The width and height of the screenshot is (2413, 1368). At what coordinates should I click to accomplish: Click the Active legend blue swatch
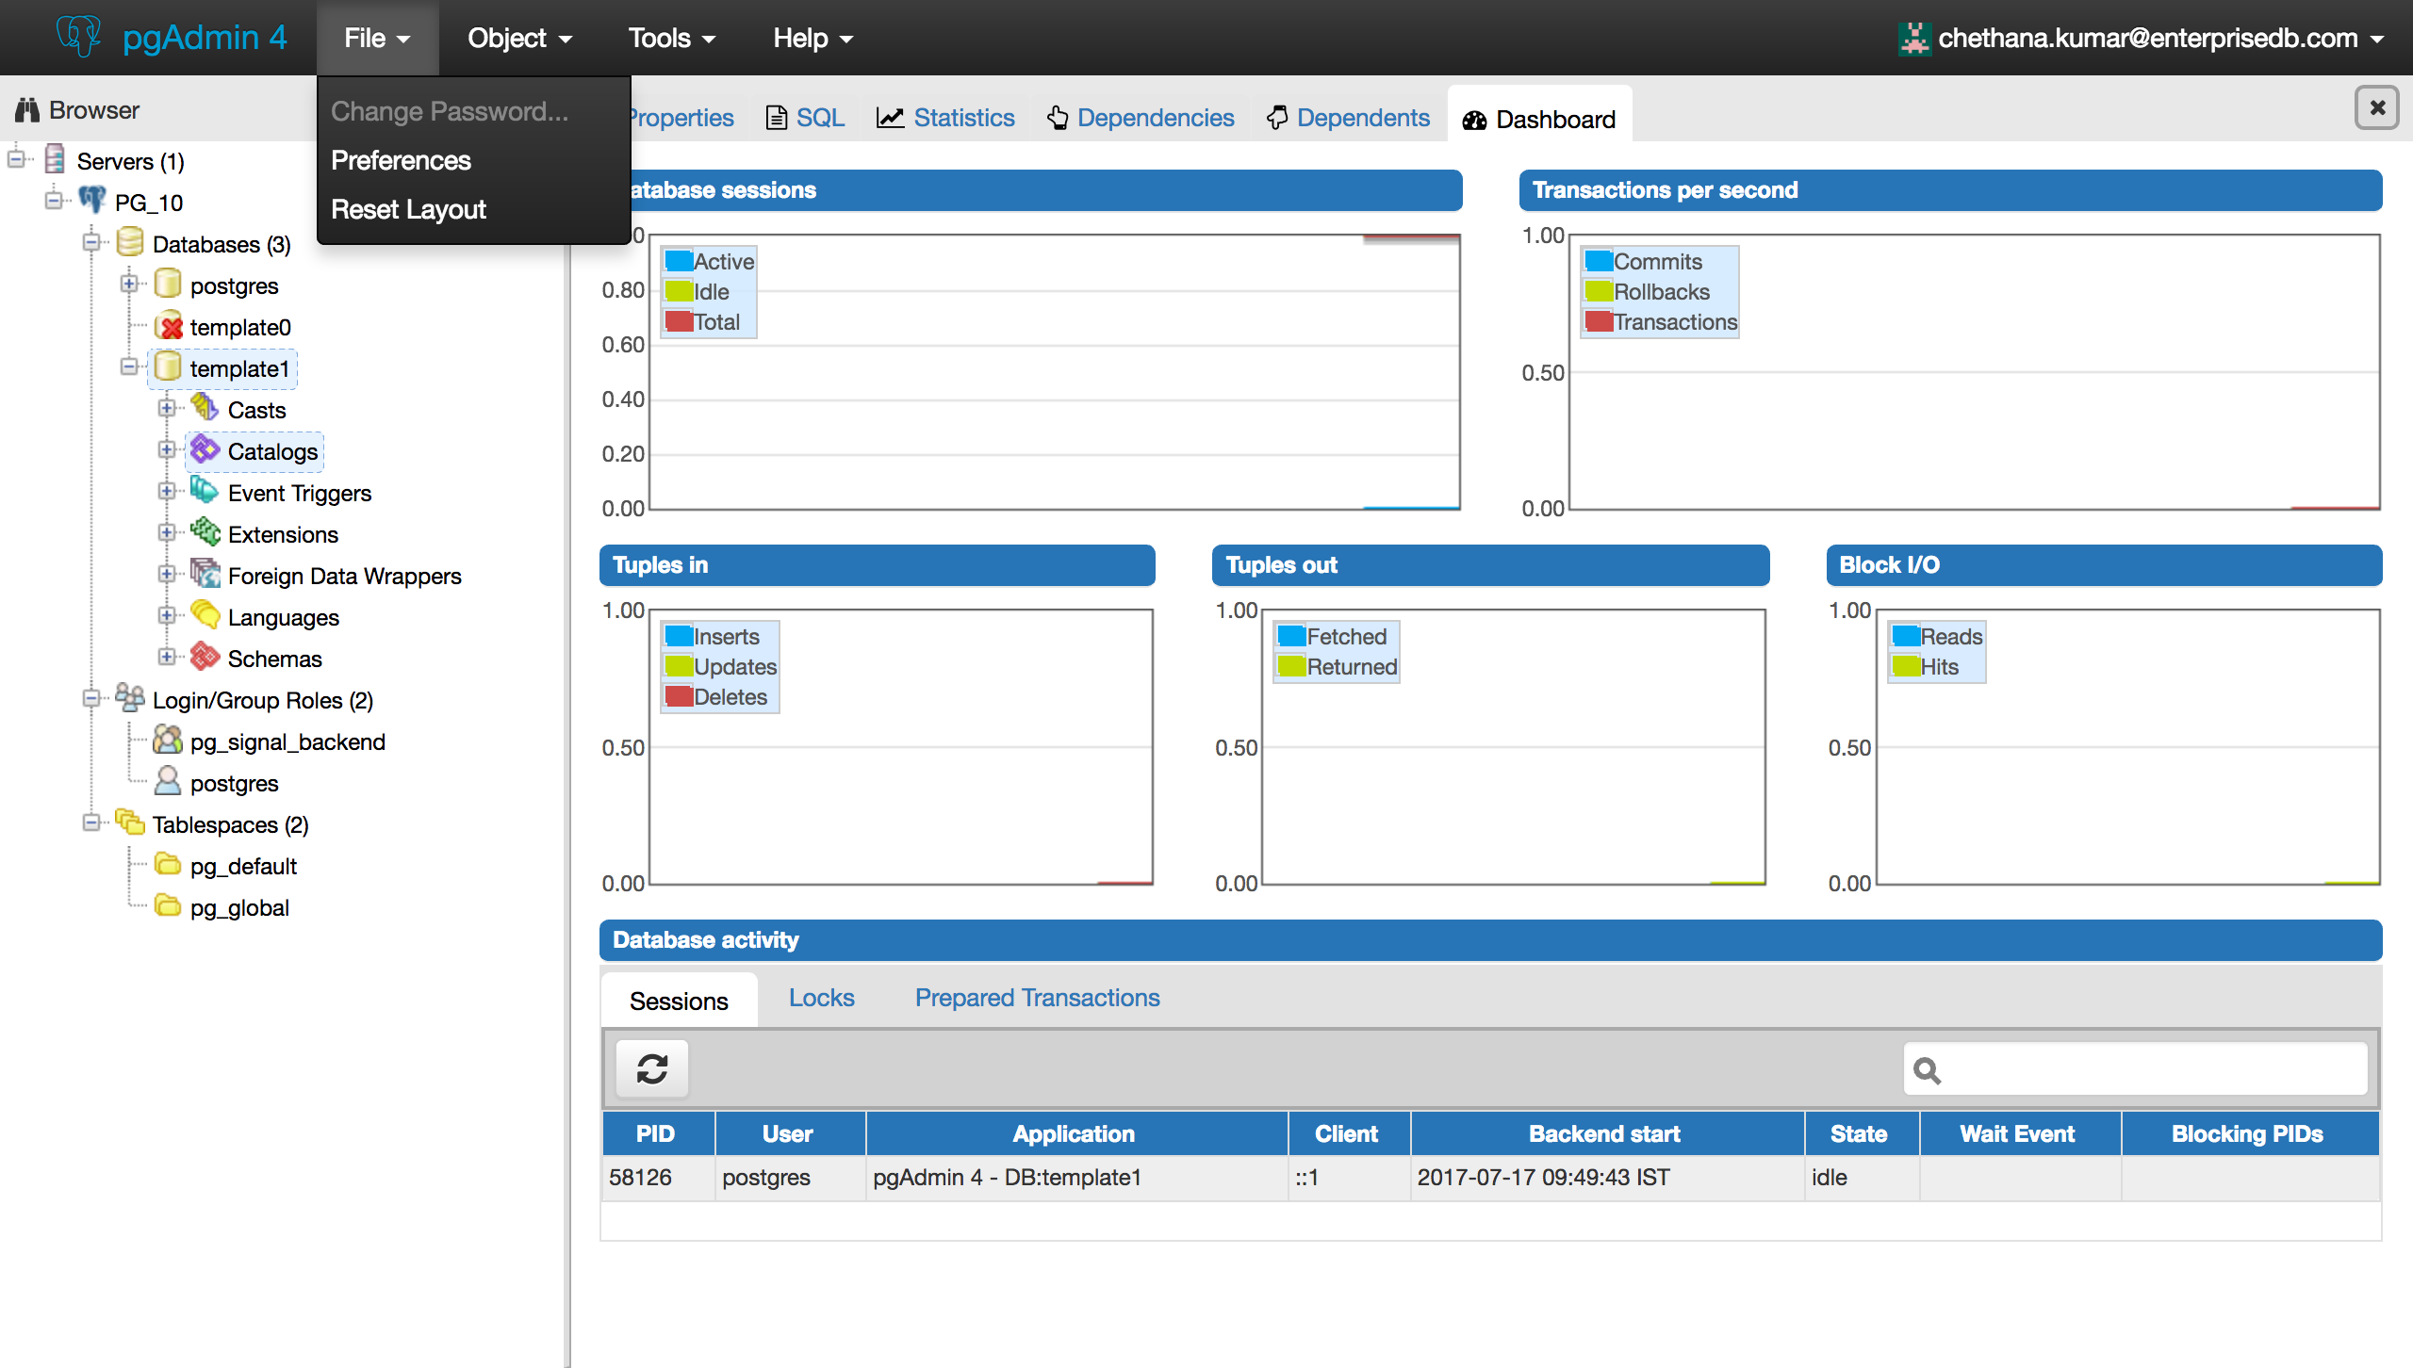[679, 261]
